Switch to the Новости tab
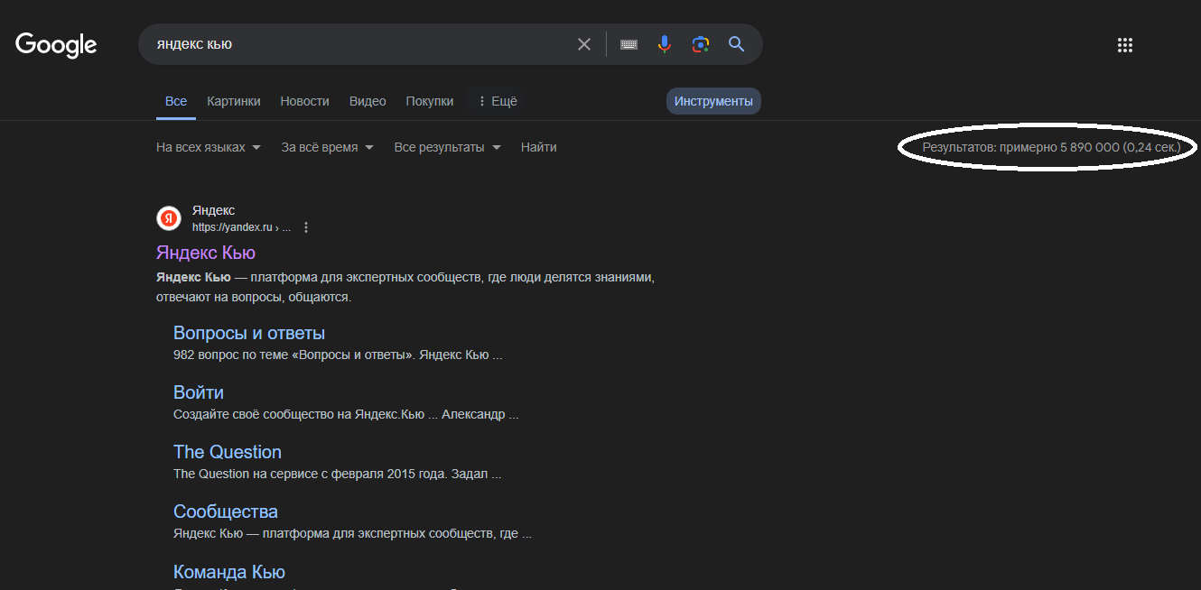Screen dimensions: 1201x590 (305, 101)
